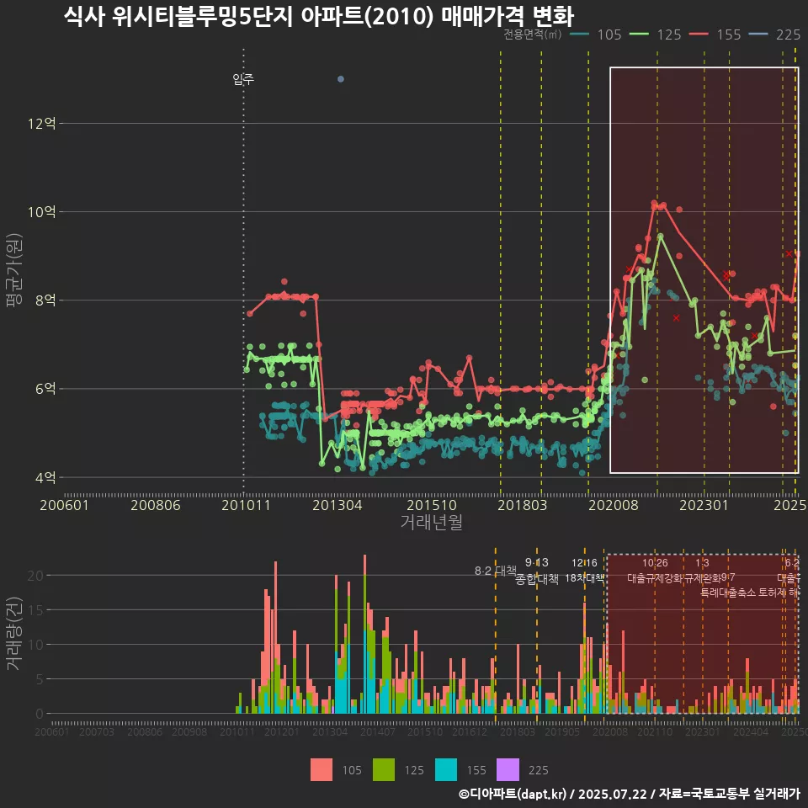Click the purple 225 swatch in bottom legend
Image resolution: width=808 pixels, height=808 pixels.
coord(508,769)
